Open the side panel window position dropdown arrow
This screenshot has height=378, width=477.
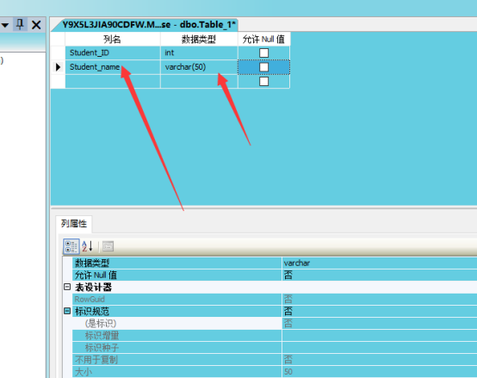click(5, 25)
